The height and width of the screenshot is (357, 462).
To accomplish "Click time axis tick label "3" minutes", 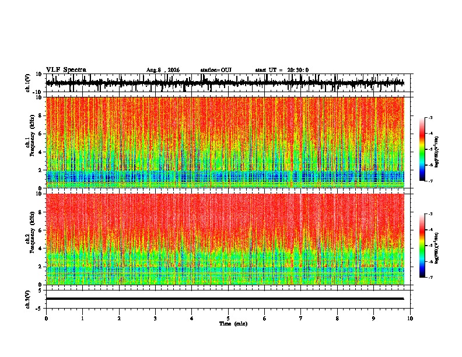I will pos(155,318).
